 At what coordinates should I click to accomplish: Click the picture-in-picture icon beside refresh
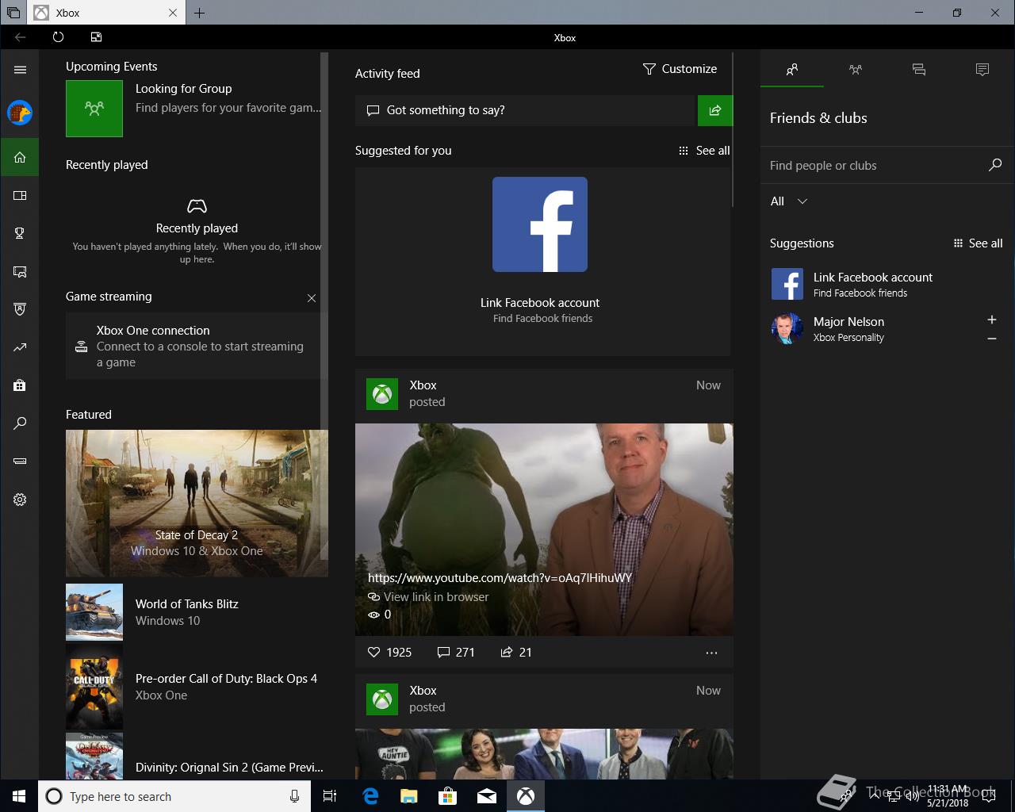coord(96,37)
